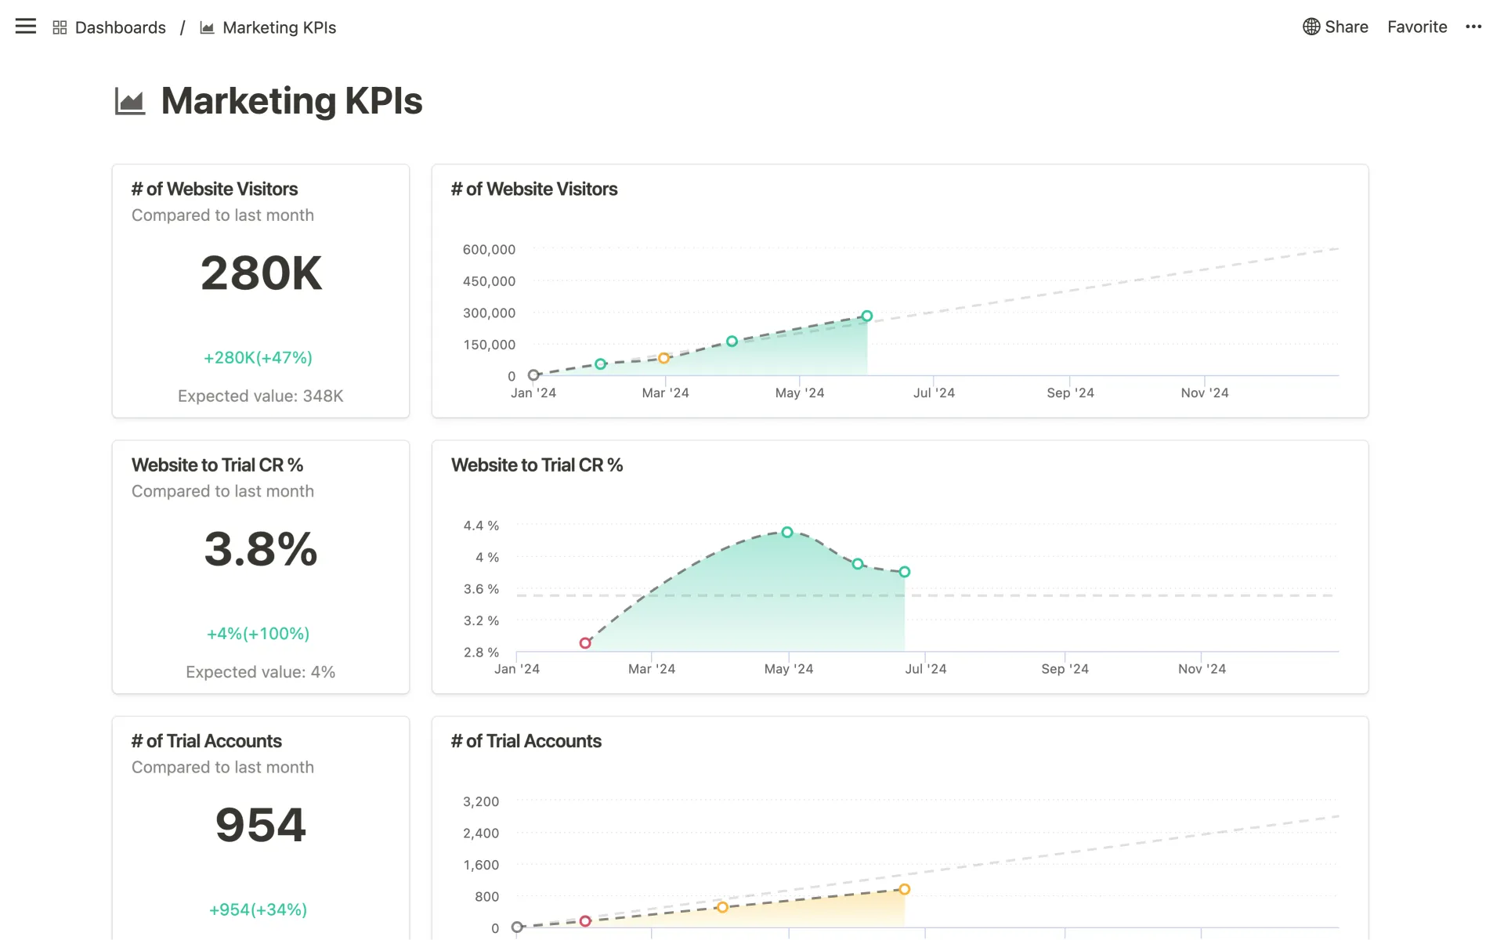
Task: Click the globe icon beside Share
Action: [1311, 27]
